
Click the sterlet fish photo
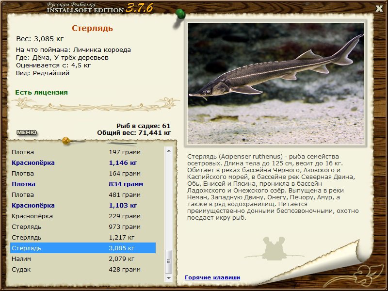tap(275, 83)
